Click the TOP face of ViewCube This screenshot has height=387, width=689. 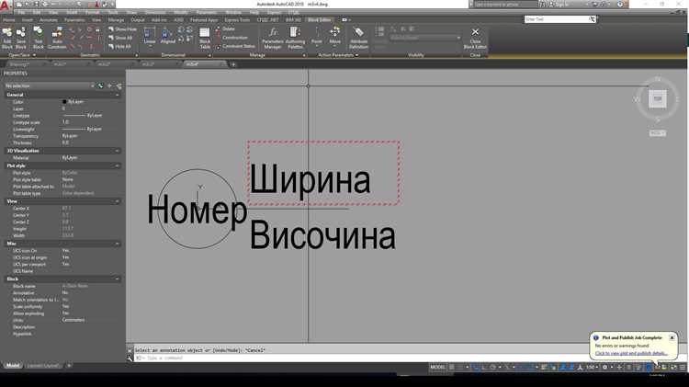[658, 99]
